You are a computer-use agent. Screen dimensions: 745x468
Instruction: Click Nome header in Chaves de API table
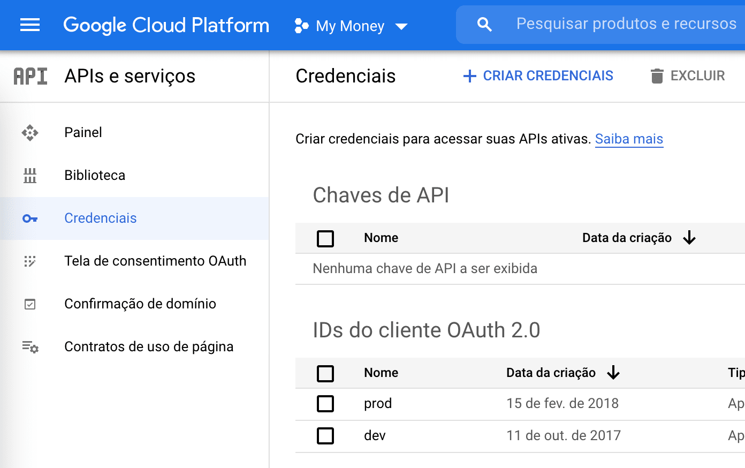click(x=381, y=238)
